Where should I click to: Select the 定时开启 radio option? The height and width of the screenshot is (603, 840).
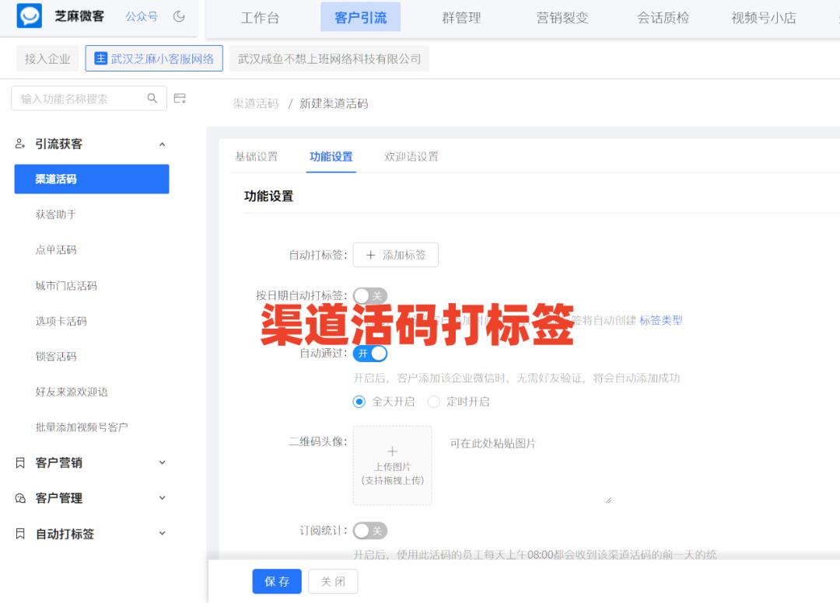coord(433,402)
